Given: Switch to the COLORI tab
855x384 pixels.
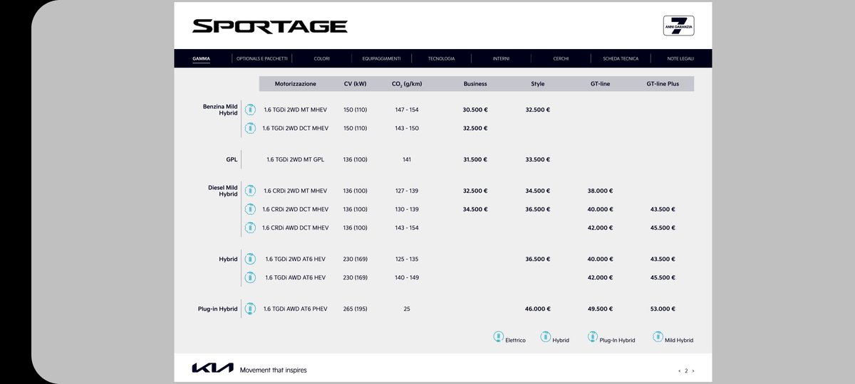Looking at the screenshot, I should (321, 58).
